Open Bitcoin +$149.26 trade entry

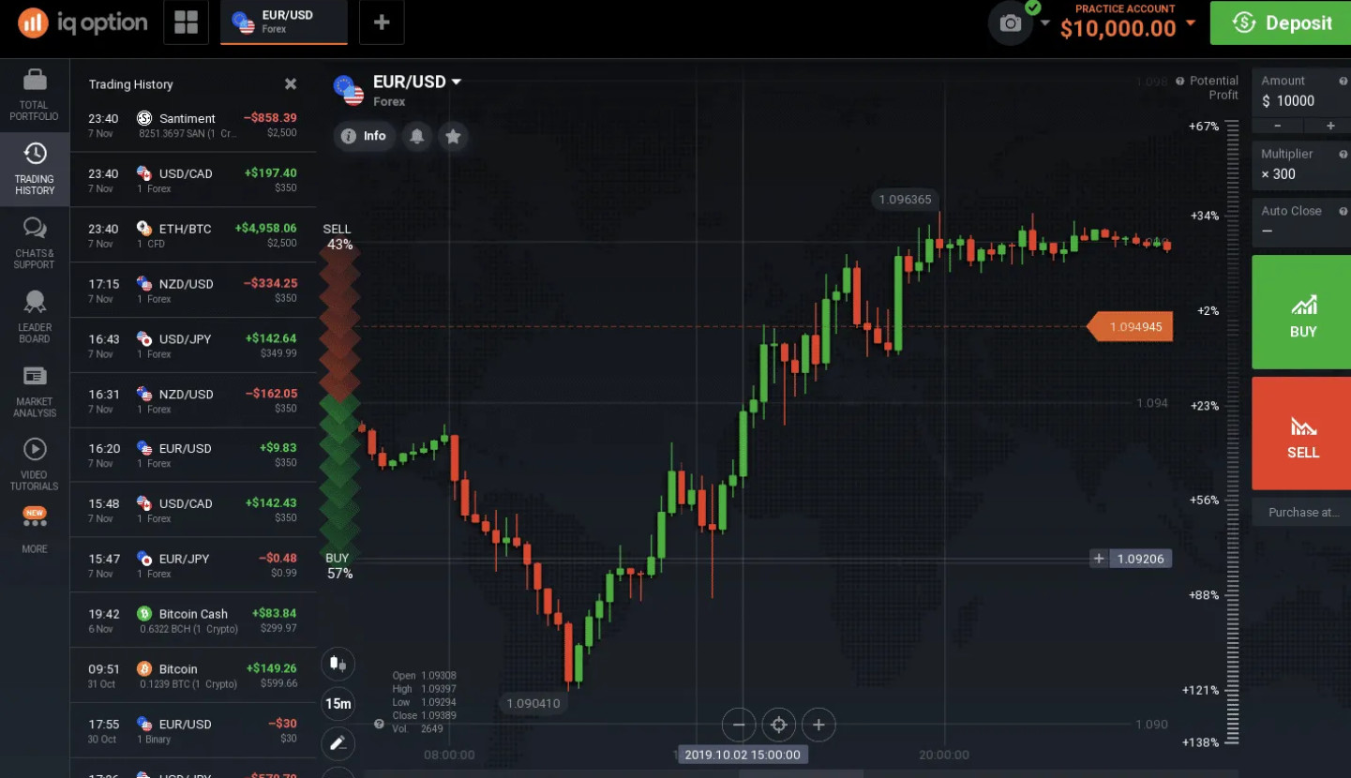tap(193, 676)
